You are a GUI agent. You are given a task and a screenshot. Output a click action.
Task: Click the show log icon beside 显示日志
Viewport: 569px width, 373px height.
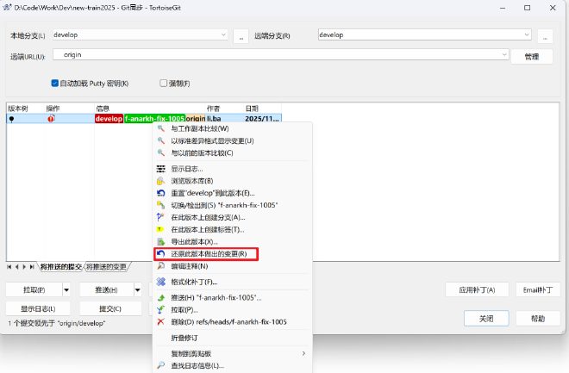[160, 169]
